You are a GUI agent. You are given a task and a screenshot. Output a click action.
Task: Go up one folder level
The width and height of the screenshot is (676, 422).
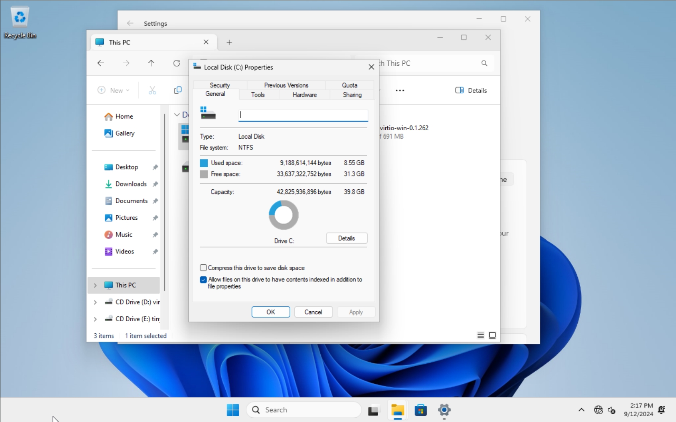[x=151, y=63]
